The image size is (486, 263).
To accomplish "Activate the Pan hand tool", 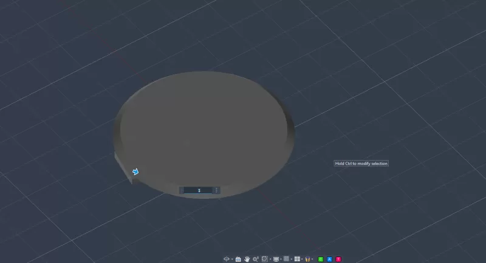I will pyautogui.click(x=247, y=259).
